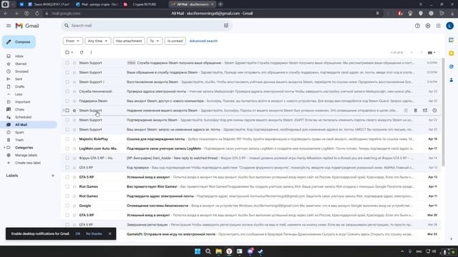
Task: Dismiss the desktop notifications banner
Action: click(109, 233)
